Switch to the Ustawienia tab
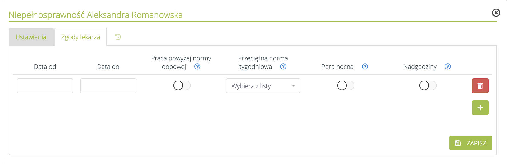This screenshot has height=164, width=507. pos(31,37)
